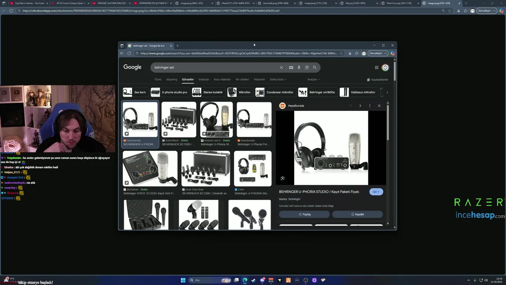Click the 'Kaydet' save button

357,214
